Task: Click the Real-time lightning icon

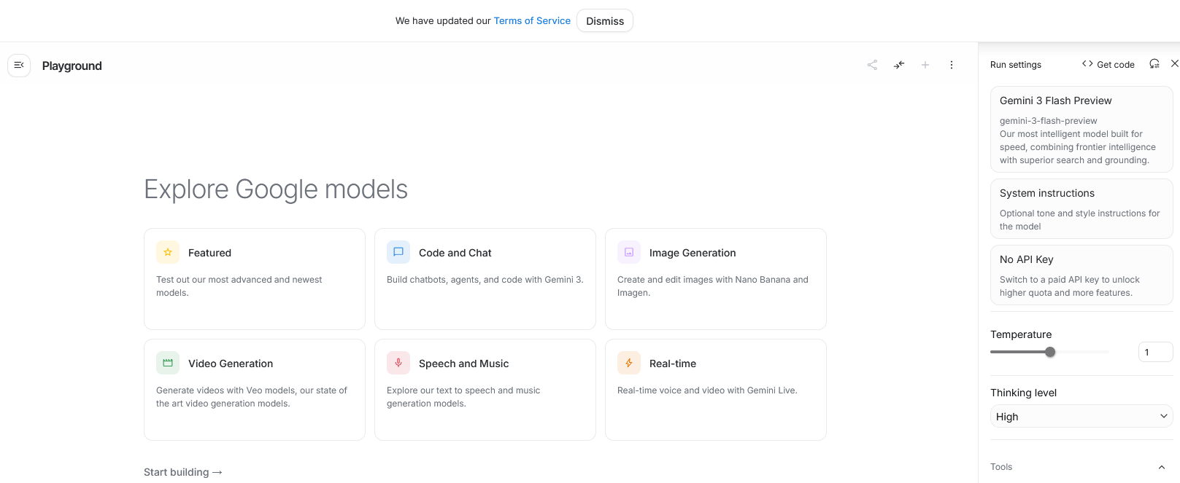Action: tap(629, 363)
